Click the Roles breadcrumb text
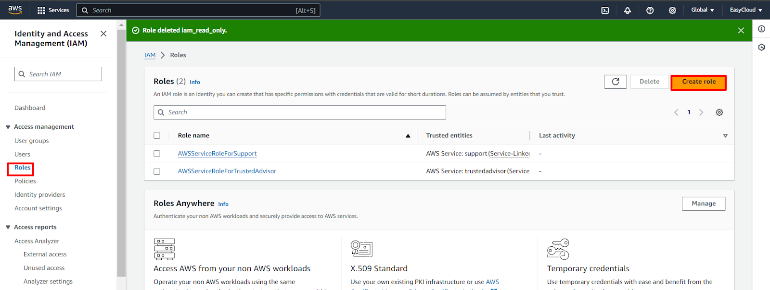 [178, 55]
